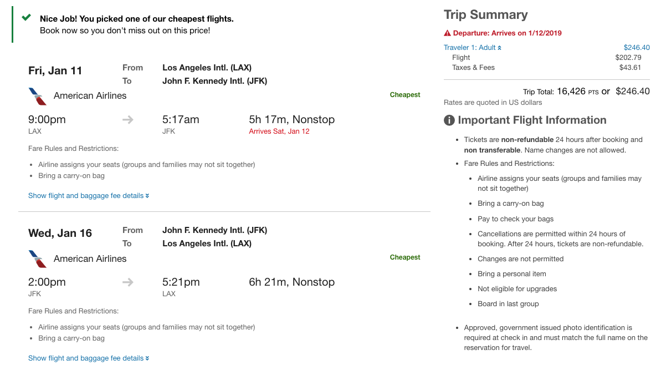Click arrow between 2:00pm and 5:21pm

[x=128, y=282]
